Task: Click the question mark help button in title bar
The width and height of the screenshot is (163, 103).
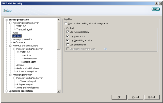Action: click(x=157, y=4)
